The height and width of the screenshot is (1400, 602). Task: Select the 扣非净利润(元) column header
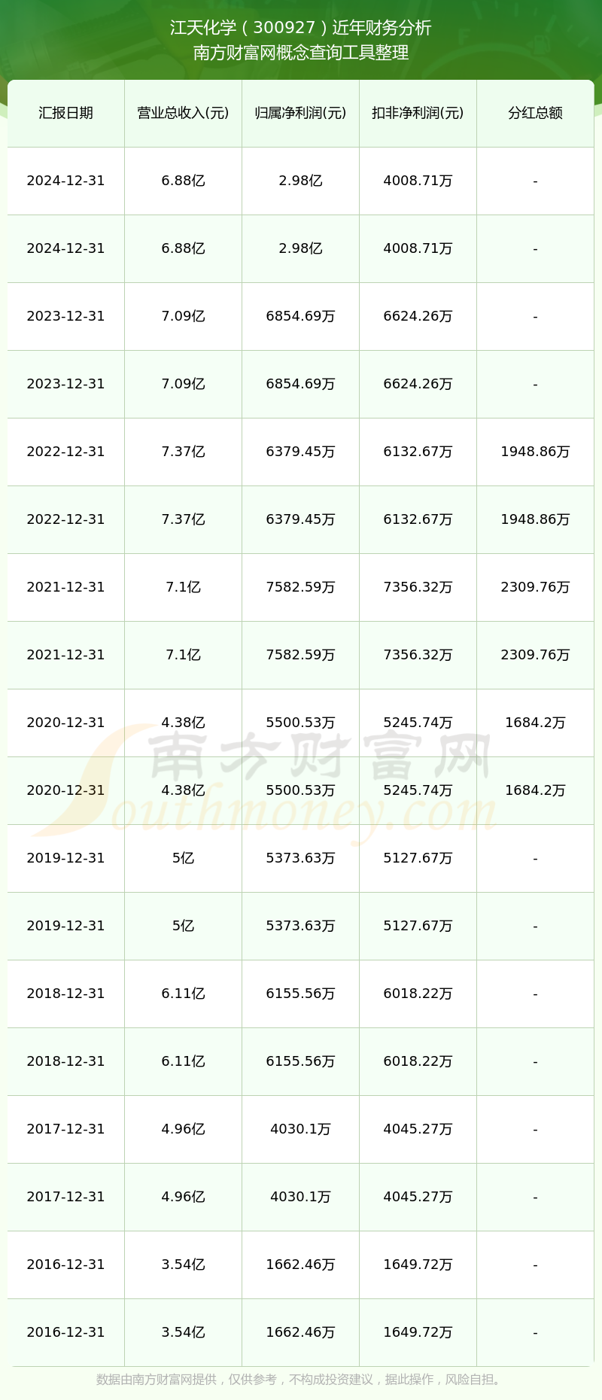pos(418,113)
